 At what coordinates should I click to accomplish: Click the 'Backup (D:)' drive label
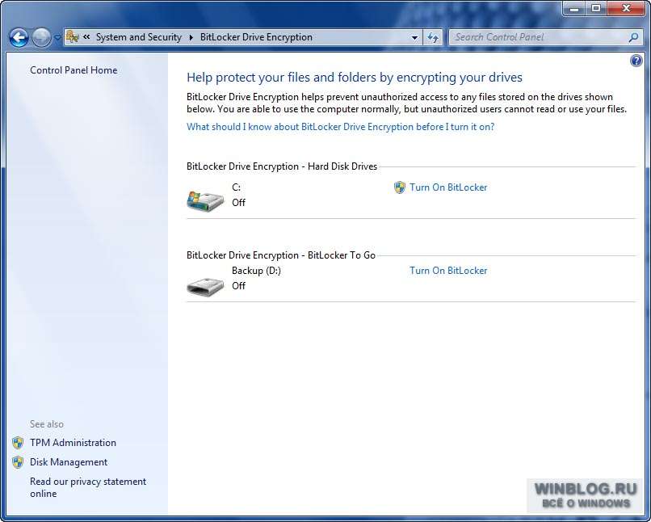pyautogui.click(x=256, y=271)
